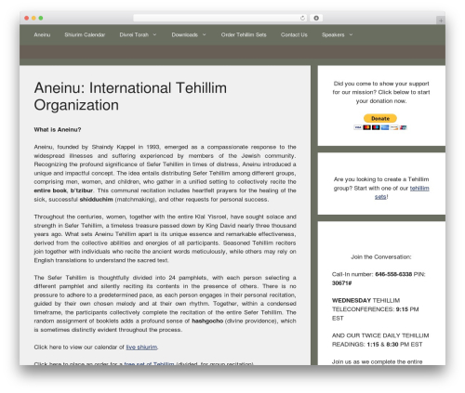Click the 'Join the Conversation:' text
Image resolution: width=465 pixels, height=393 pixels.
381,256
